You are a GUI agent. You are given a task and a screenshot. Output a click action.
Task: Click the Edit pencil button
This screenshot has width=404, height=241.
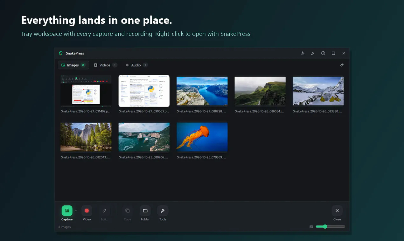click(x=104, y=211)
